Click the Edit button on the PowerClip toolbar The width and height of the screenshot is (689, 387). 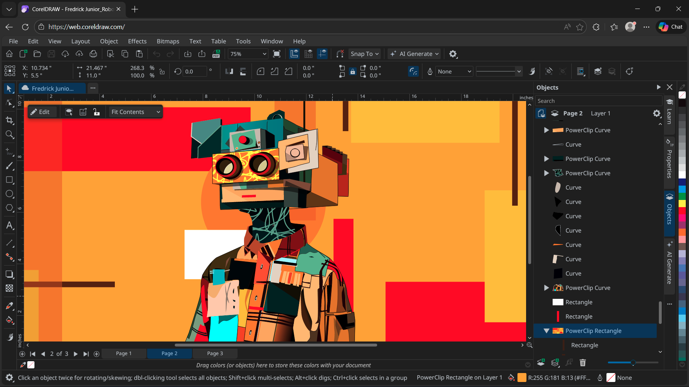click(x=42, y=112)
